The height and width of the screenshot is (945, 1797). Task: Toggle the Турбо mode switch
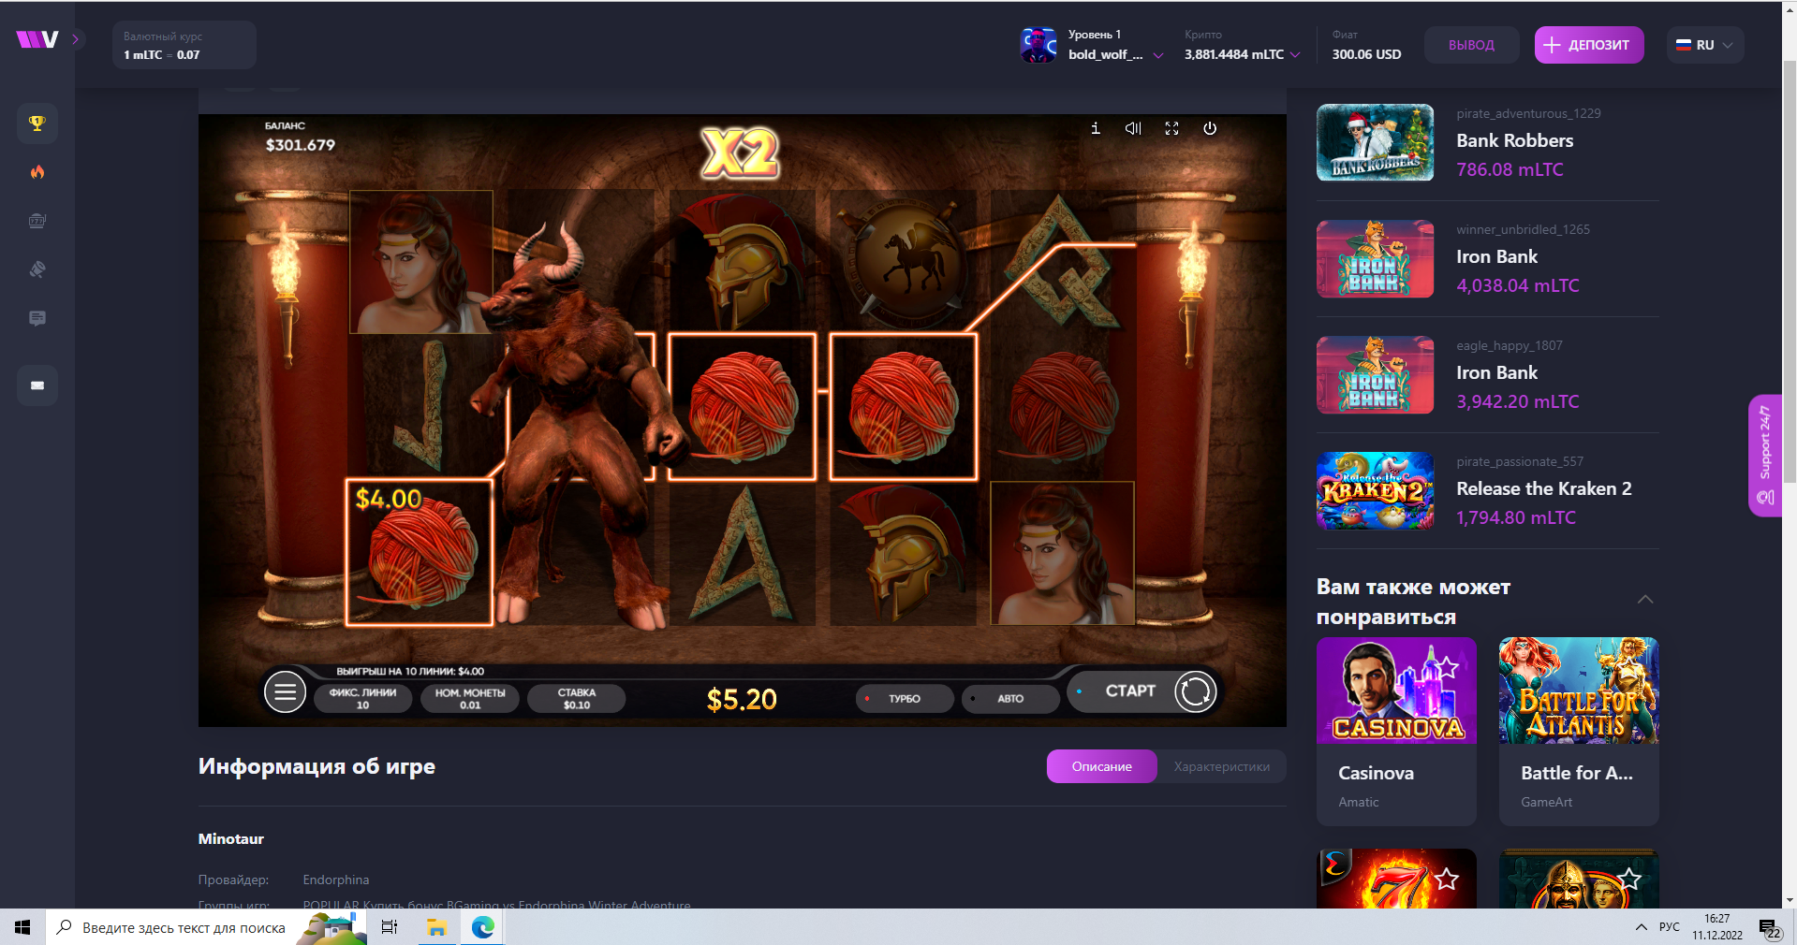(x=904, y=699)
